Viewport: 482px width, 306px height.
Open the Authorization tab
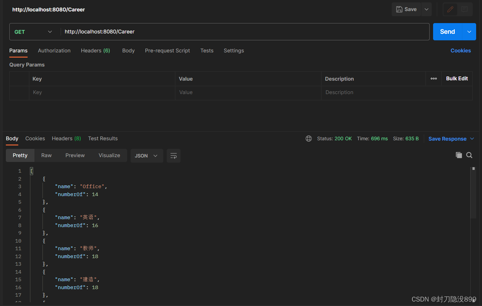pos(54,51)
